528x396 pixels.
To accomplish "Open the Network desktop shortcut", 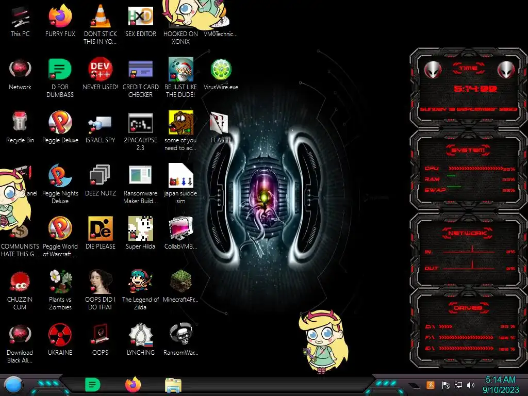I will coord(20,74).
